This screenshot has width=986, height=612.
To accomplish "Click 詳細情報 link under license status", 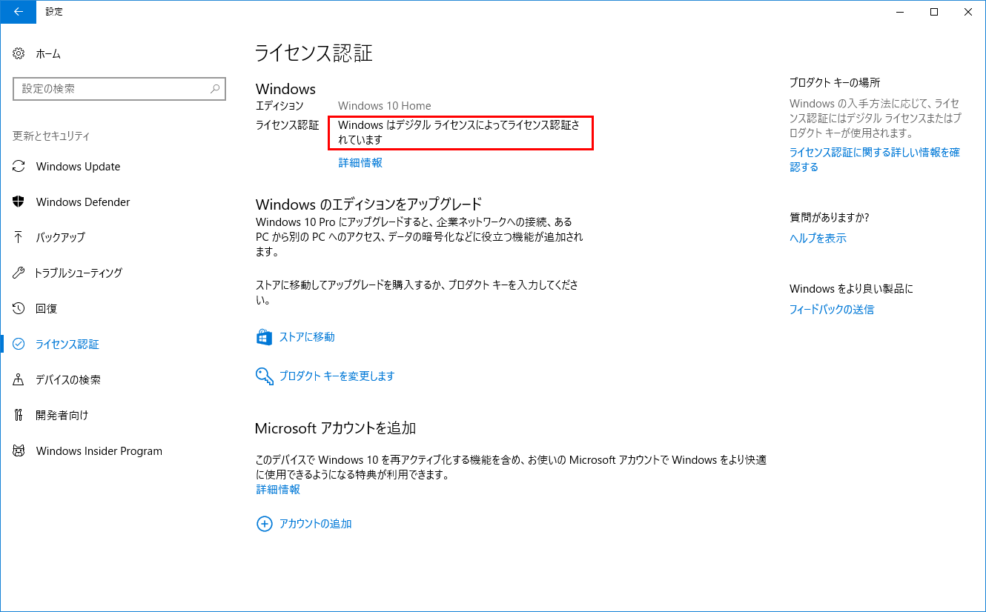I will [360, 163].
